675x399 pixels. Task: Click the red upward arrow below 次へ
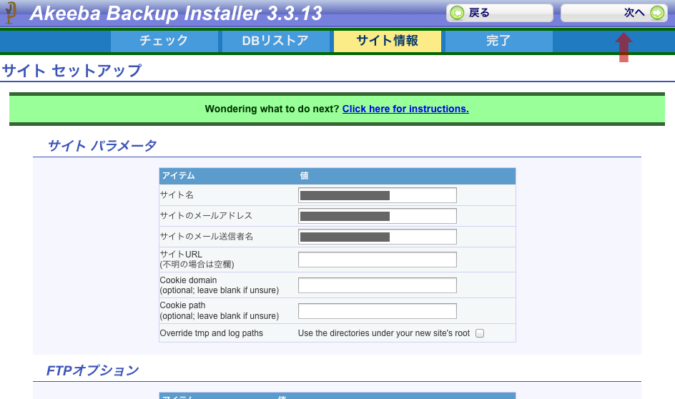[x=624, y=47]
